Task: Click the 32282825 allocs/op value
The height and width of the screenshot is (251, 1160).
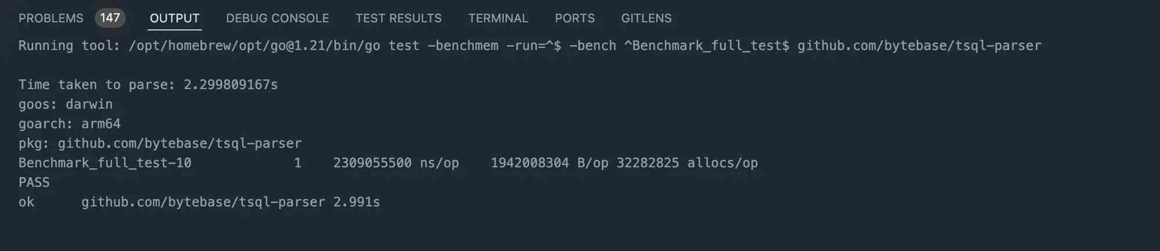Action: 687,164
